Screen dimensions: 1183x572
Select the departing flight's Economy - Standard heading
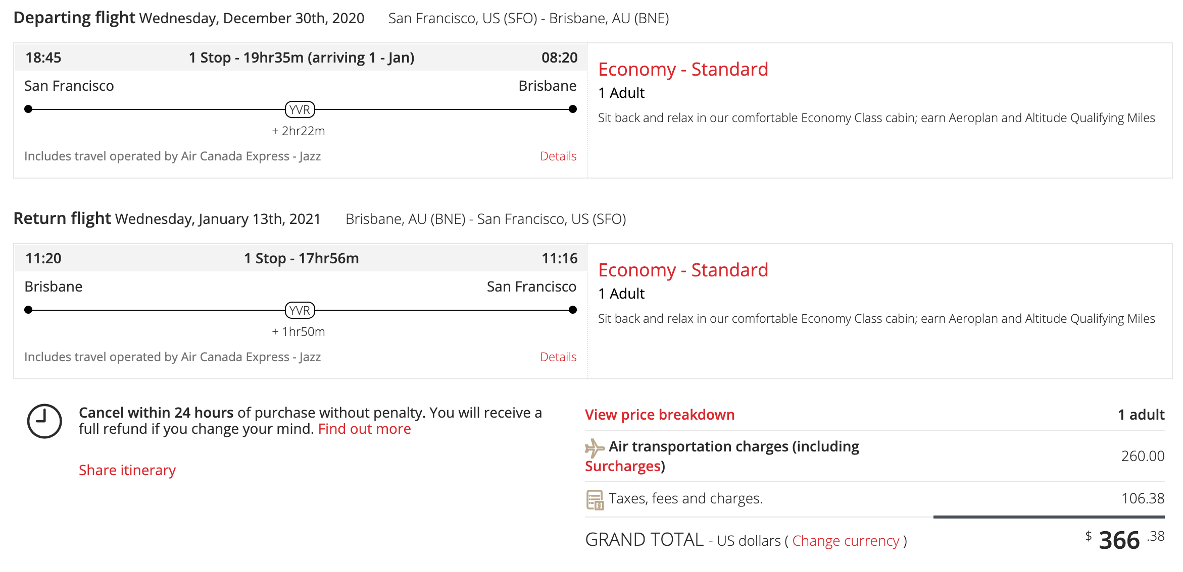683,69
